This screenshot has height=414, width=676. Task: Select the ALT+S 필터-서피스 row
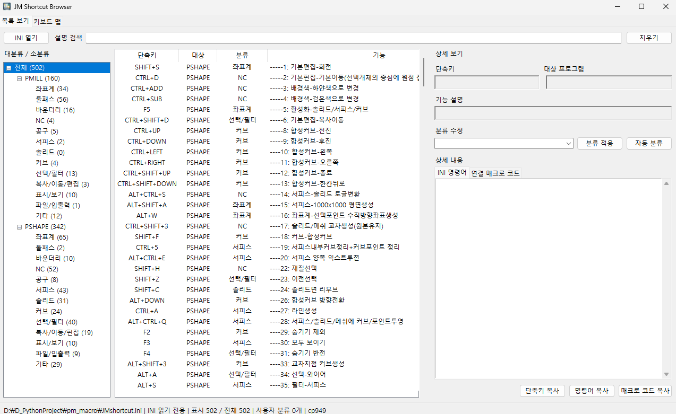(x=267, y=385)
